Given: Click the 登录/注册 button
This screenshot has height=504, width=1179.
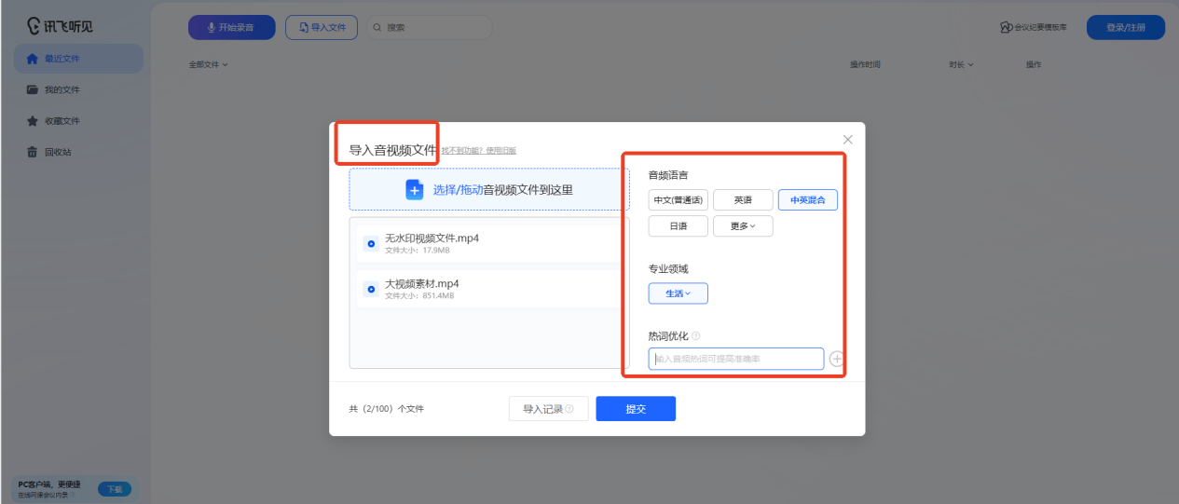Looking at the screenshot, I should [x=1126, y=28].
